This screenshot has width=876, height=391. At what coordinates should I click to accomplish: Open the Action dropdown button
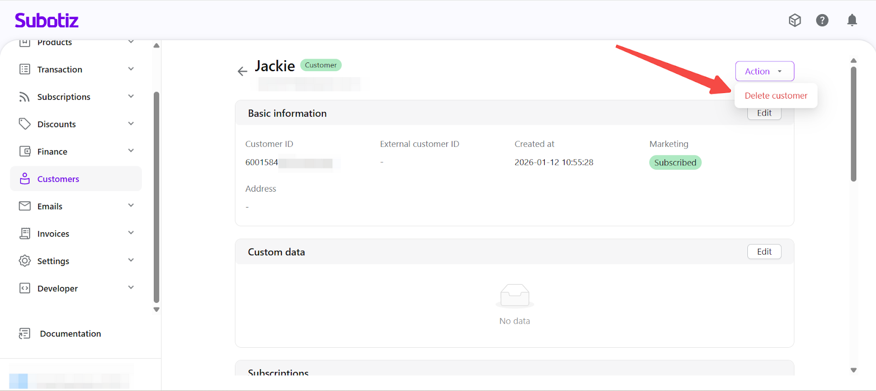[x=764, y=71]
